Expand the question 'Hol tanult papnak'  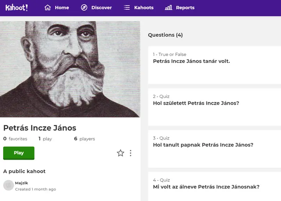pos(214,148)
